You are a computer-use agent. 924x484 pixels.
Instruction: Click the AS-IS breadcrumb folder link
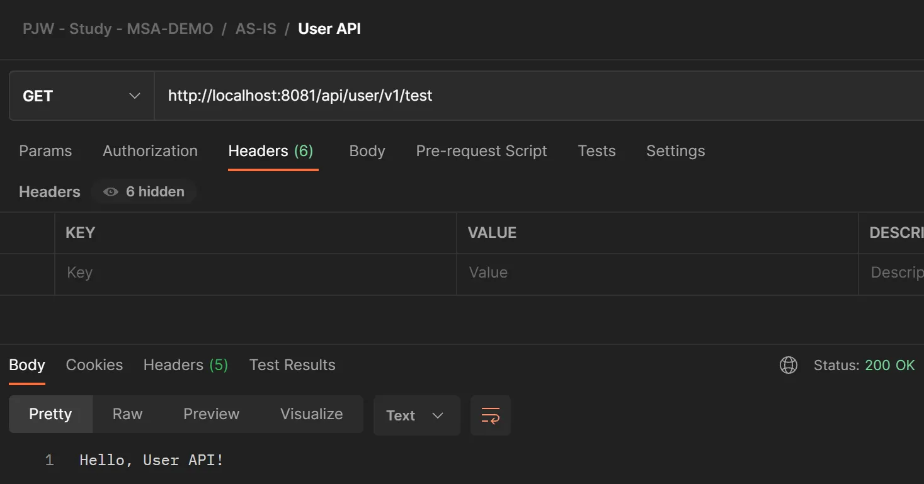pyautogui.click(x=256, y=29)
